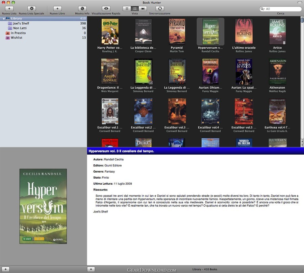This screenshot has height=273, width=304.
Task: Select Dragonlance Ambra e Sangue cover
Action: tap(110, 71)
